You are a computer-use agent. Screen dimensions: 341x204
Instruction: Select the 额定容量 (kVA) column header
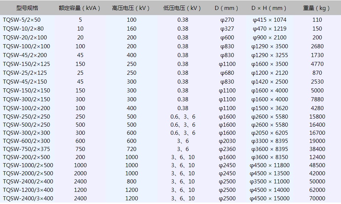(x=79, y=8)
